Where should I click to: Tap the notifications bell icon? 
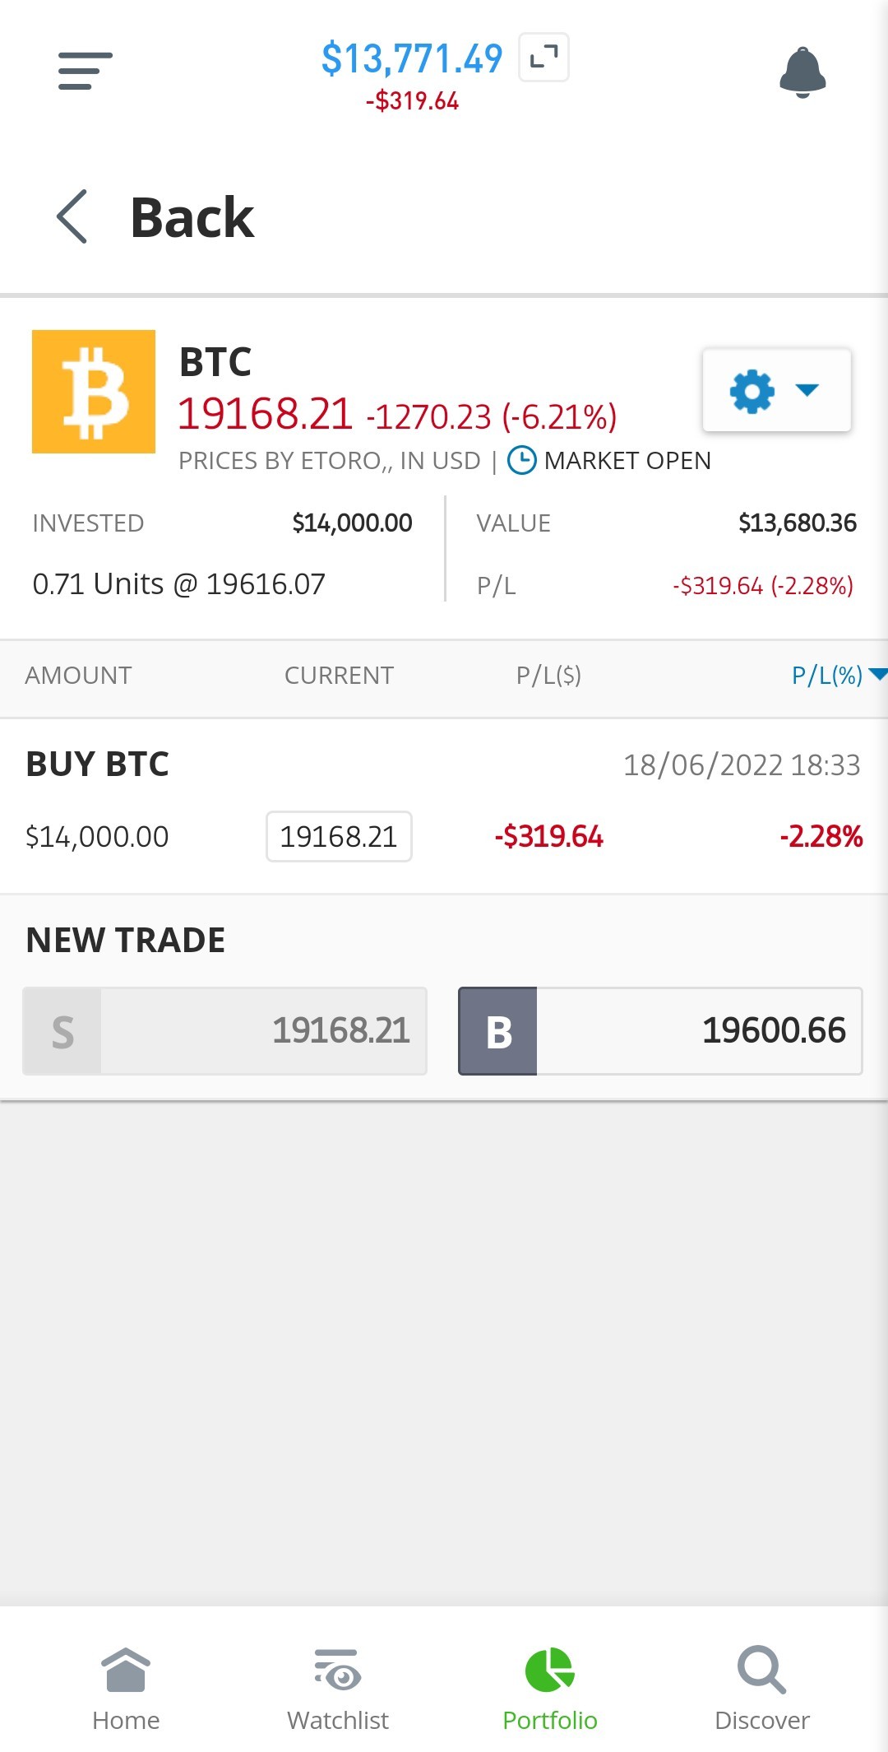click(x=802, y=72)
